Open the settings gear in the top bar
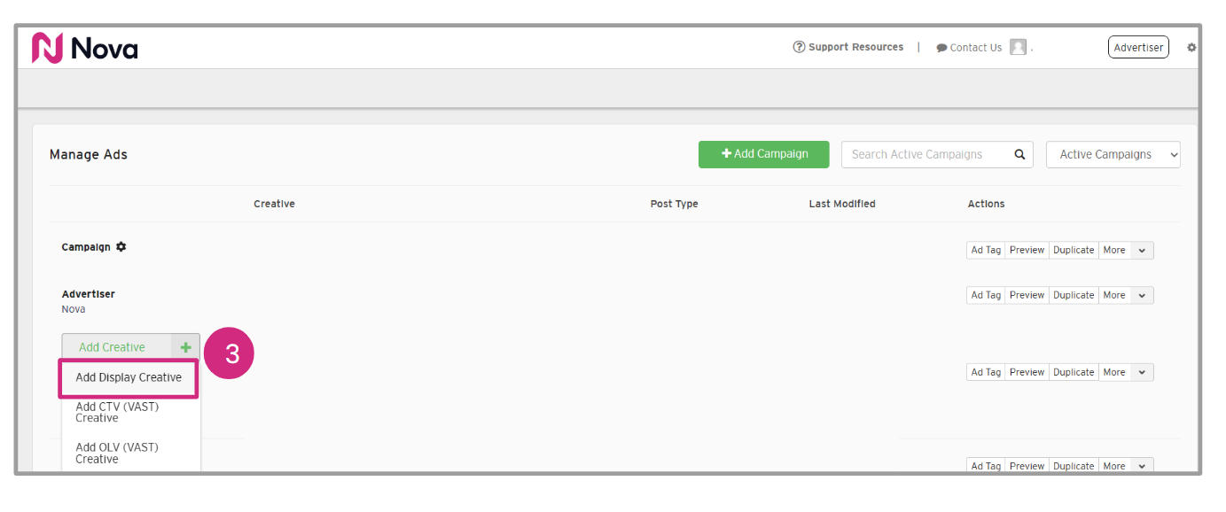The width and height of the screenshot is (1226, 512). point(1191,47)
